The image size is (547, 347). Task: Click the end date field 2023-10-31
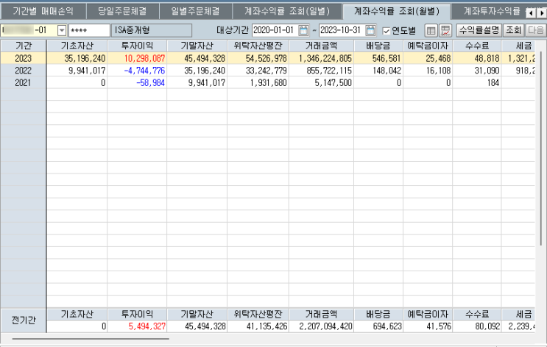pyautogui.click(x=342, y=30)
